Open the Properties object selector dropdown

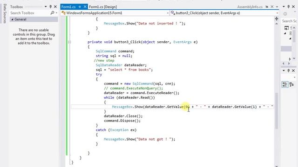pyautogui.click(x=294, y=77)
